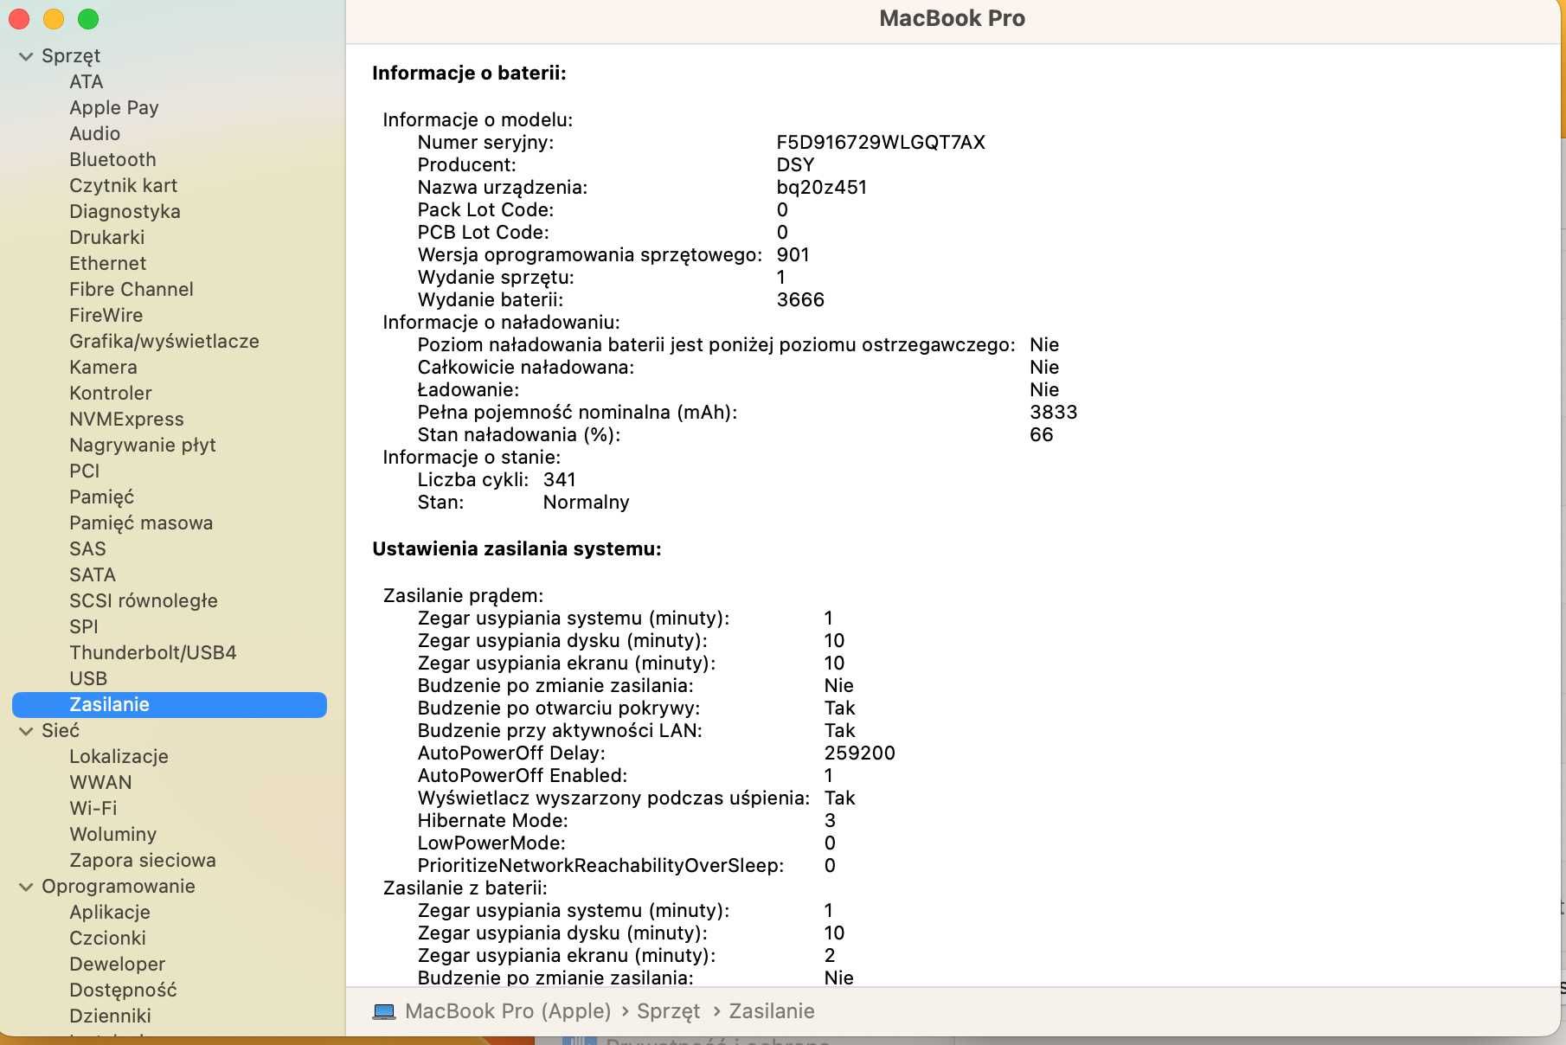Select Aplikacje under Oprogramowanie

point(110,912)
